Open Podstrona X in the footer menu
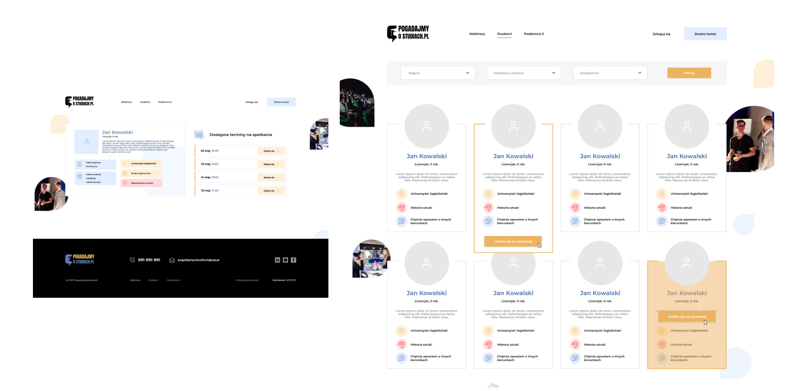This screenshot has width=803, height=391. point(174,280)
